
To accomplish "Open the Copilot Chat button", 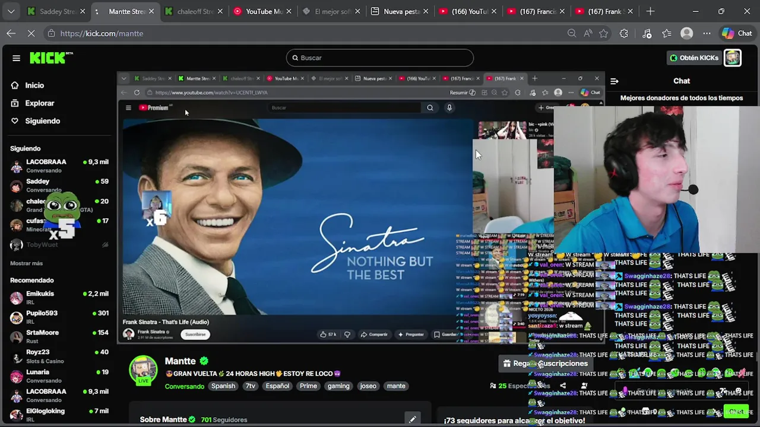I will tap(737, 33).
